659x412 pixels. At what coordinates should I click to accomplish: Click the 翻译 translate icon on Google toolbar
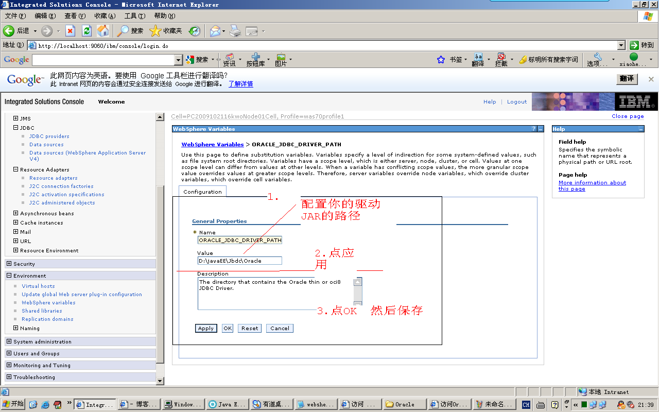478,59
